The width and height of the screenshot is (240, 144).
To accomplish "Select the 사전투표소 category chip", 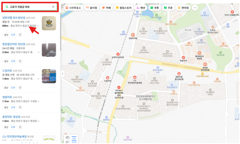I will [73, 8].
